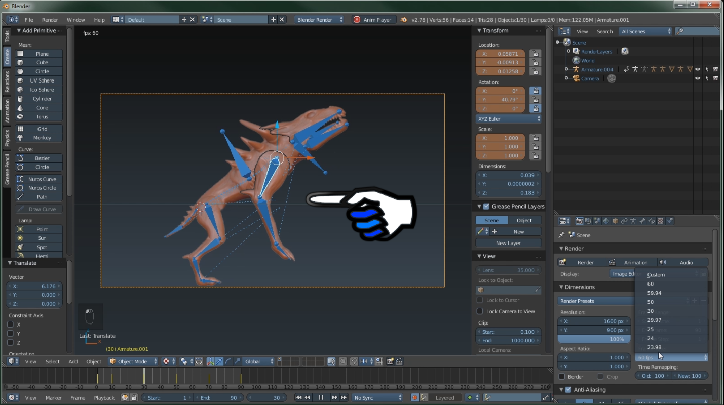Switch to the Physics tool shelf tab

pyautogui.click(x=7, y=138)
